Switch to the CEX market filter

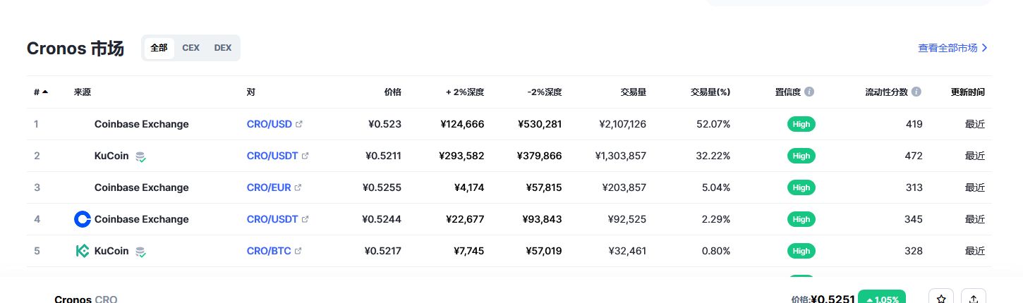pyautogui.click(x=190, y=48)
